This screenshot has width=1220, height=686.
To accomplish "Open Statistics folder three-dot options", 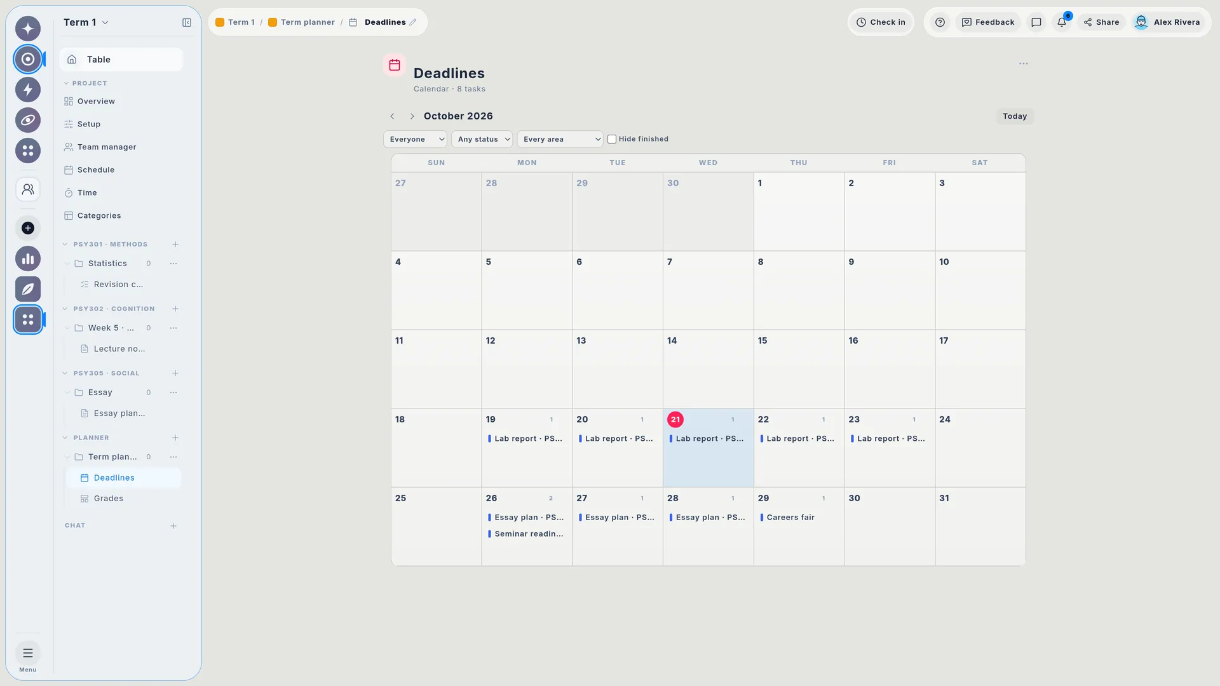I will [x=173, y=264].
